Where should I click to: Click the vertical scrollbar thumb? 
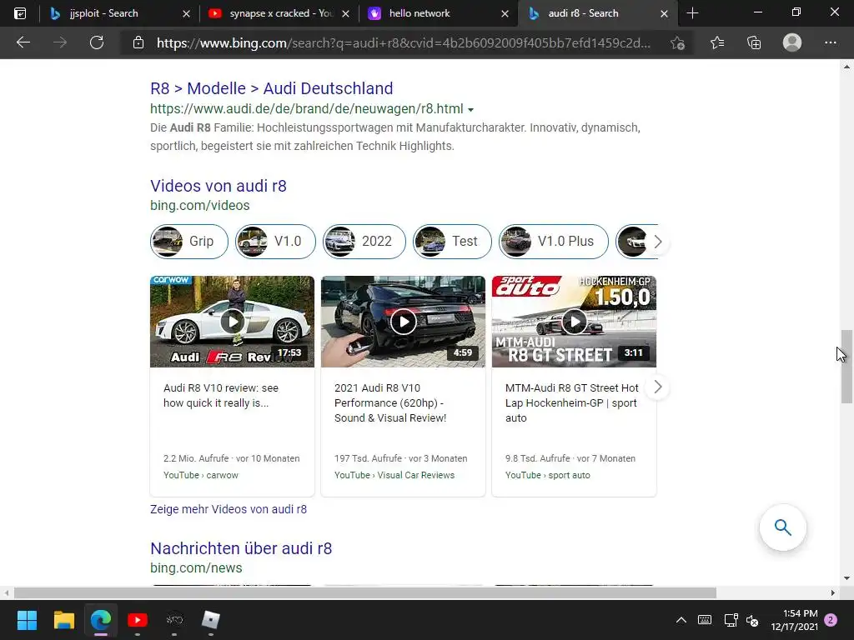(x=846, y=367)
